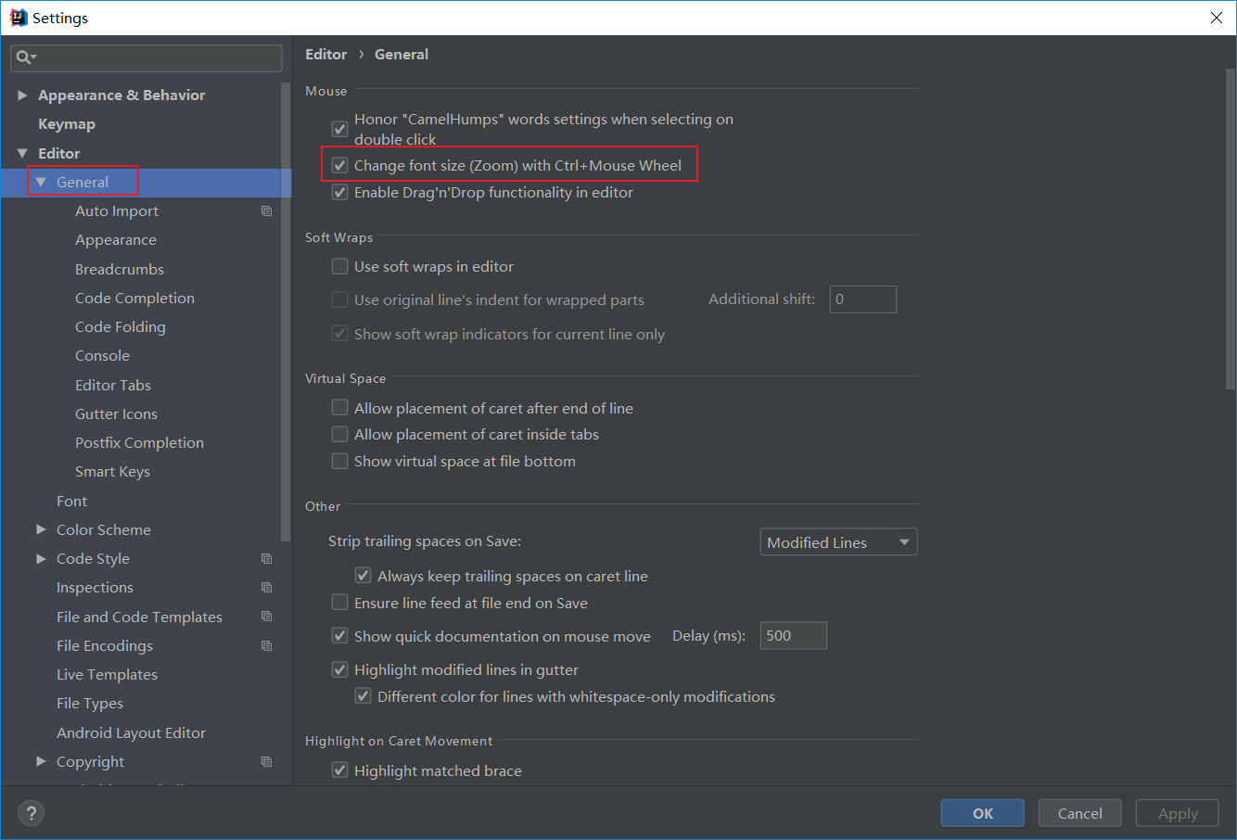Enable Use soft wraps in editor
This screenshot has width=1237, height=840.
(x=340, y=267)
